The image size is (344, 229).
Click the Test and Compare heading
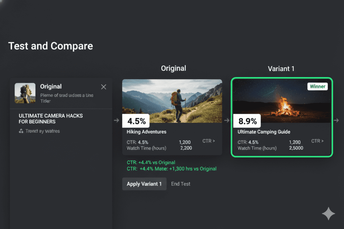51,46
